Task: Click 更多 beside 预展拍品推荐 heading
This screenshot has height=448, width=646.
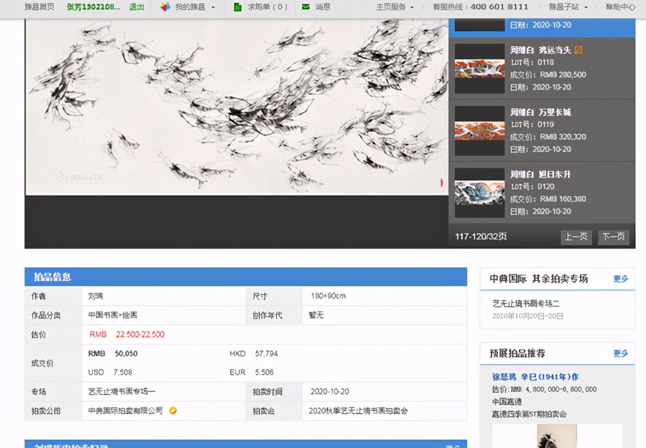Action: [x=620, y=354]
